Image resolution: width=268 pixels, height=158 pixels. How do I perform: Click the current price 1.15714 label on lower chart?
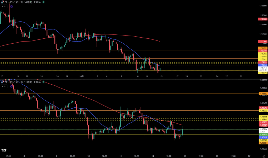click(263, 129)
